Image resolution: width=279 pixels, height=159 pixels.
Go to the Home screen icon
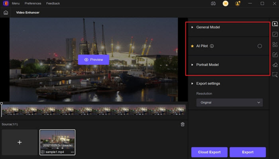tap(6, 13)
